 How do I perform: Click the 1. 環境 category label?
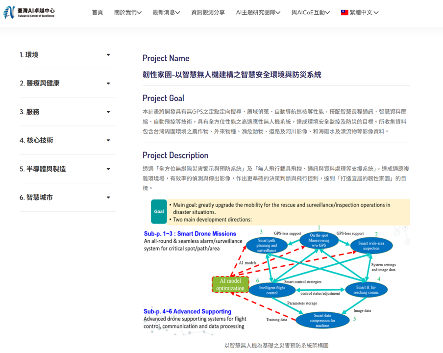(29, 55)
